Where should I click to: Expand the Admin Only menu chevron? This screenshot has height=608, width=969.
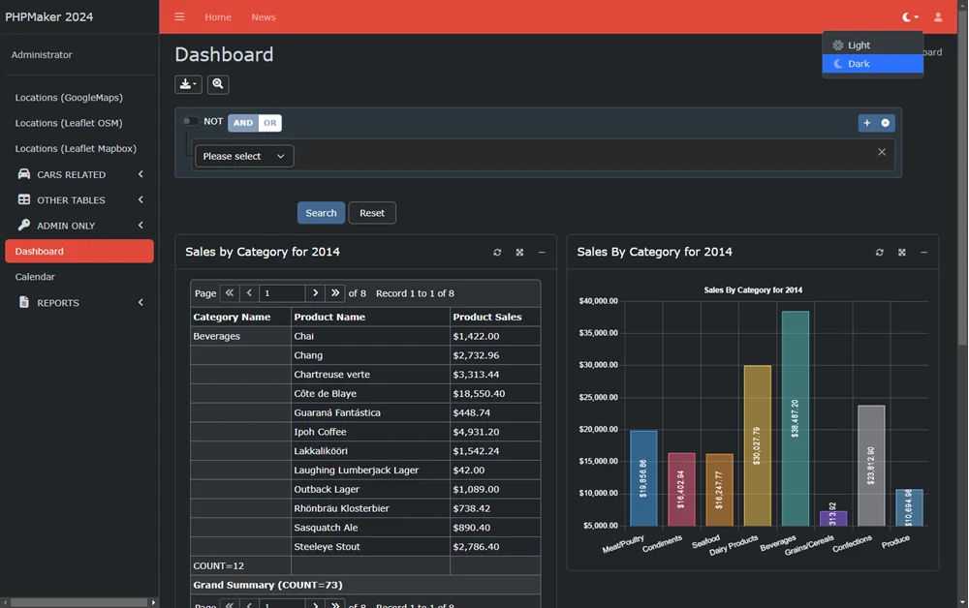coord(141,226)
